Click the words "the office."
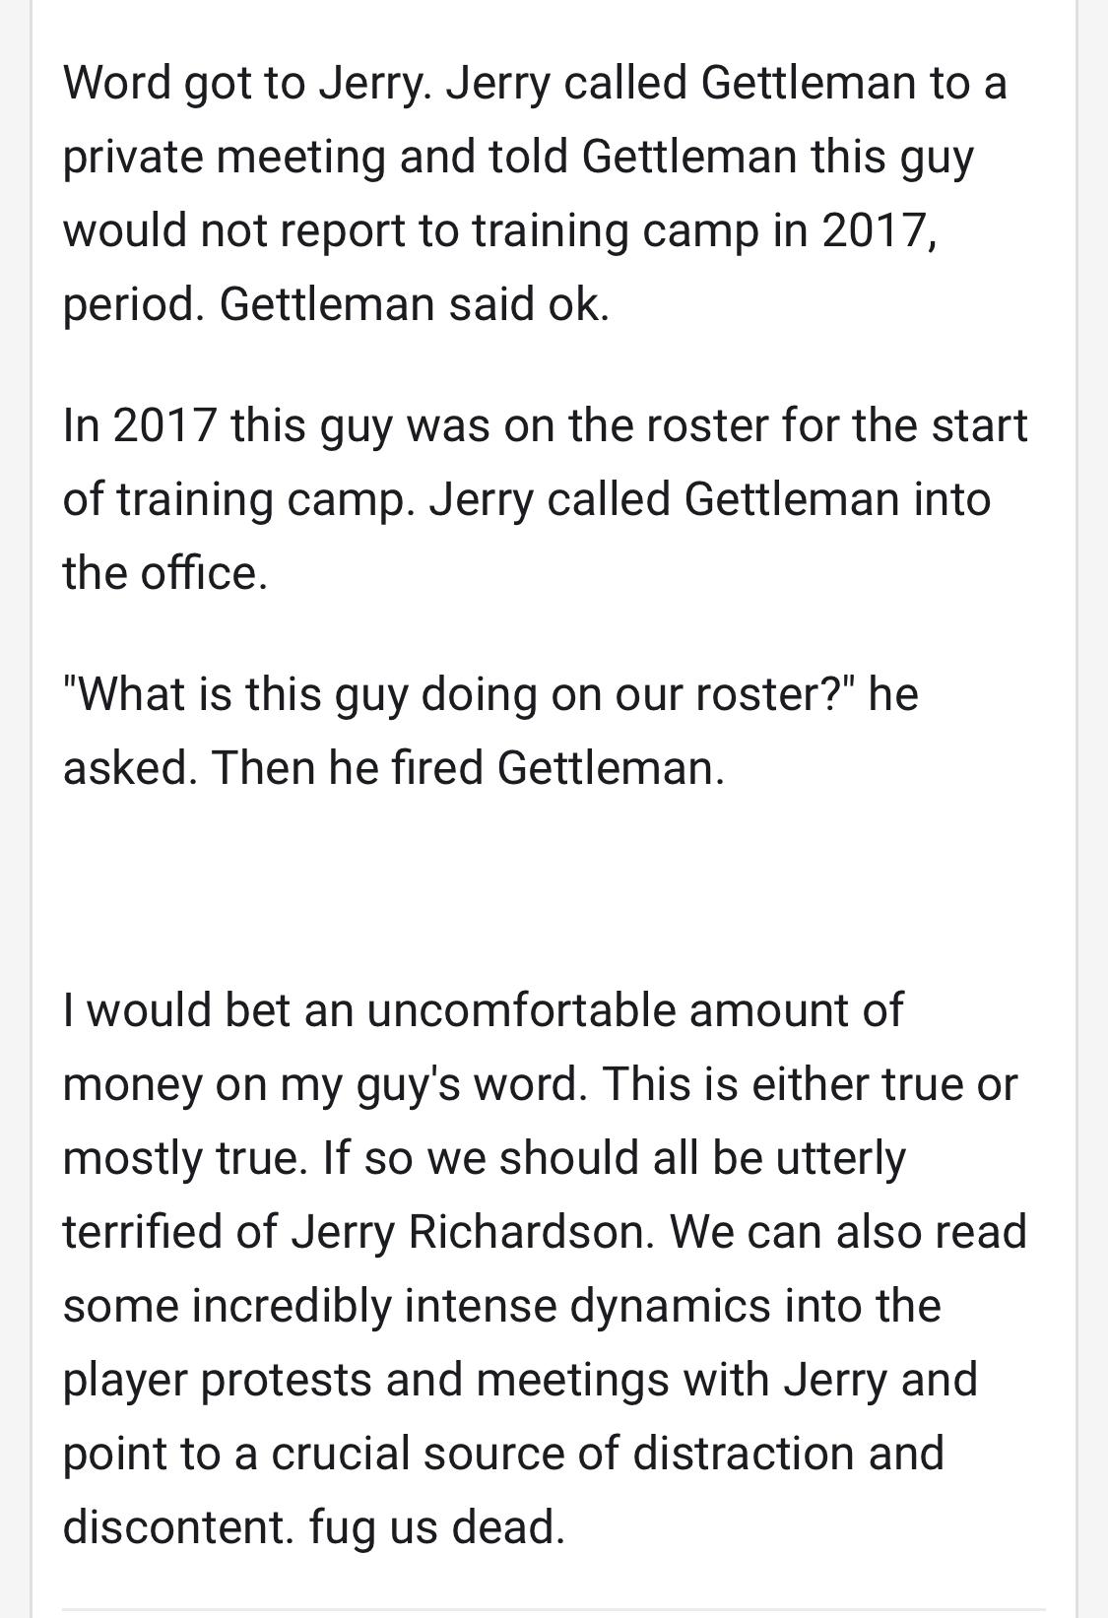The image size is (1108, 1618). coord(165,572)
